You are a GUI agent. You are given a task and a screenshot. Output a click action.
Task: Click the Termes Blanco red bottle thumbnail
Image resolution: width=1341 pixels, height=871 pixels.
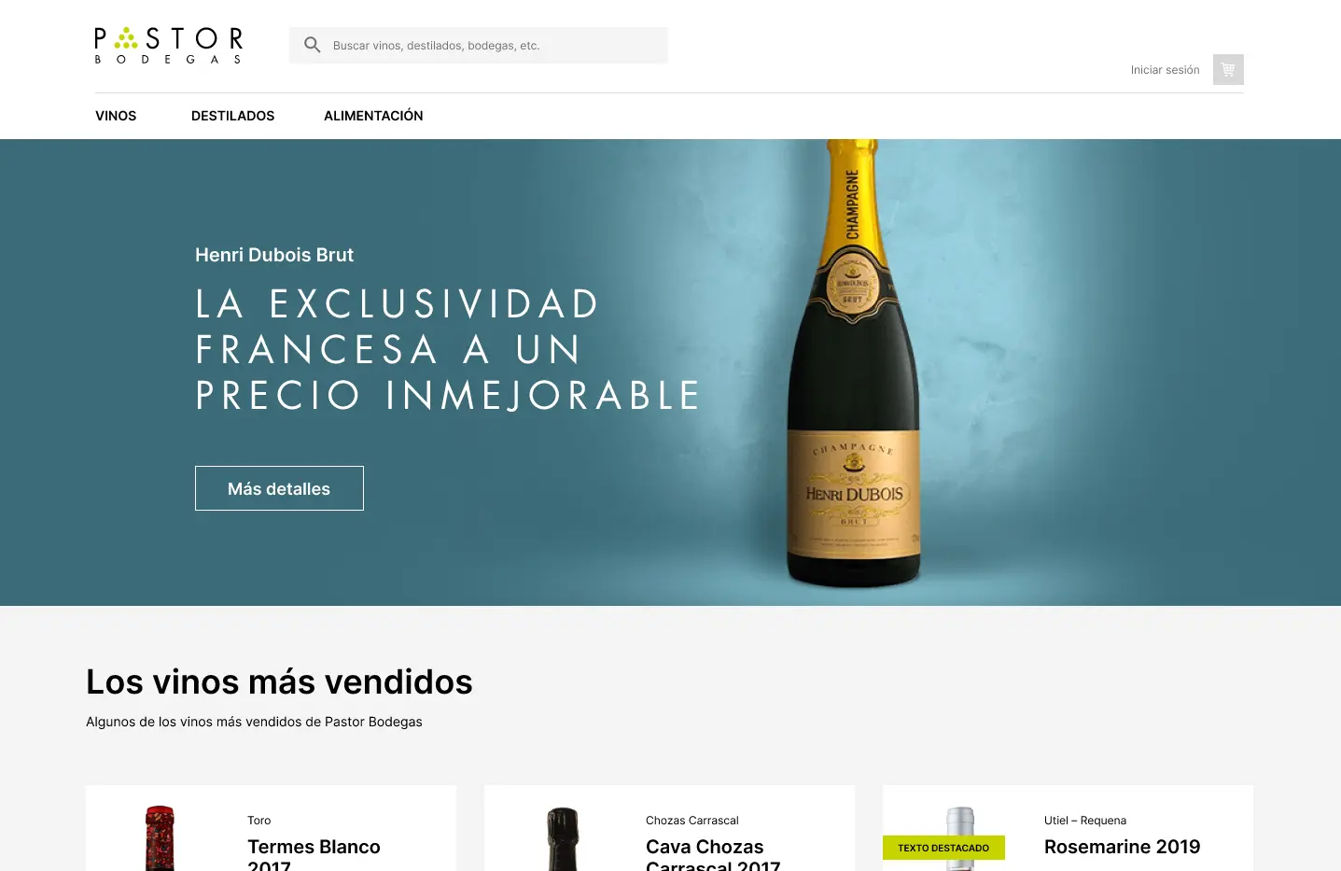tap(160, 838)
